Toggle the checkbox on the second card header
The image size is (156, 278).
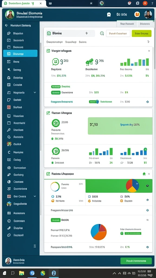[x=48, y=113]
